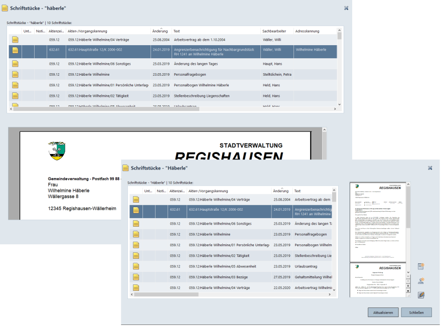Click horizontal scrollbar right arrow in upper list
443x328 pixels.
pyautogui.click(x=333, y=109)
